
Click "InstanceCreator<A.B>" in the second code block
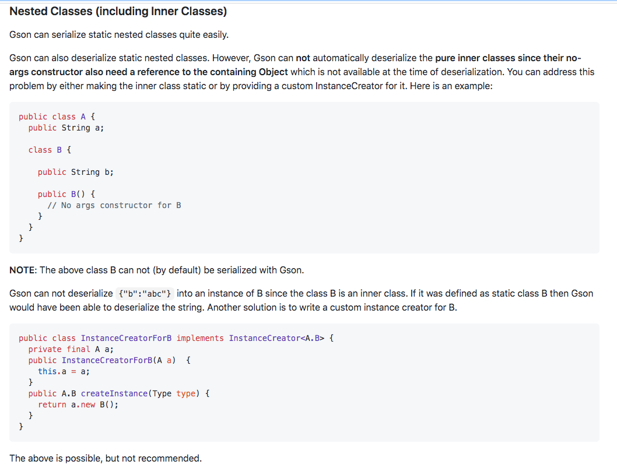click(277, 338)
